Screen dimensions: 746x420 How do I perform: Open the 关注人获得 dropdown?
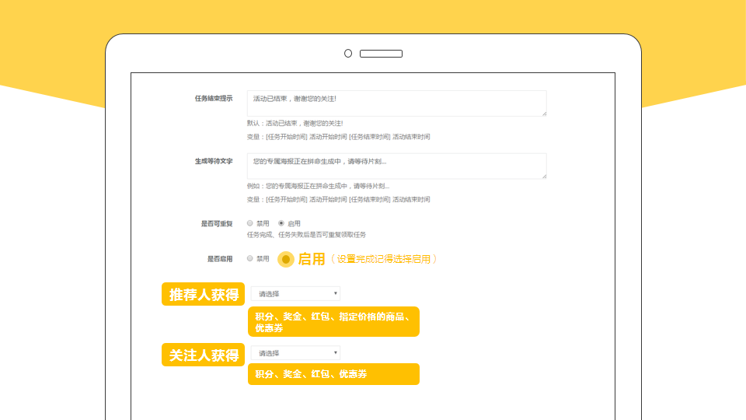(x=295, y=353)
